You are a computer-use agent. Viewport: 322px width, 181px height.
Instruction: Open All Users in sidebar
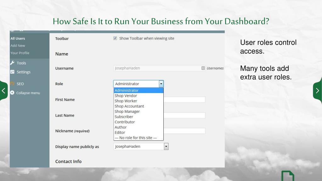pos(18,38)
